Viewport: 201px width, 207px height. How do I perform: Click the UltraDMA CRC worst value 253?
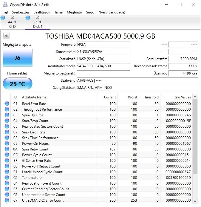[x=134, y=200]
